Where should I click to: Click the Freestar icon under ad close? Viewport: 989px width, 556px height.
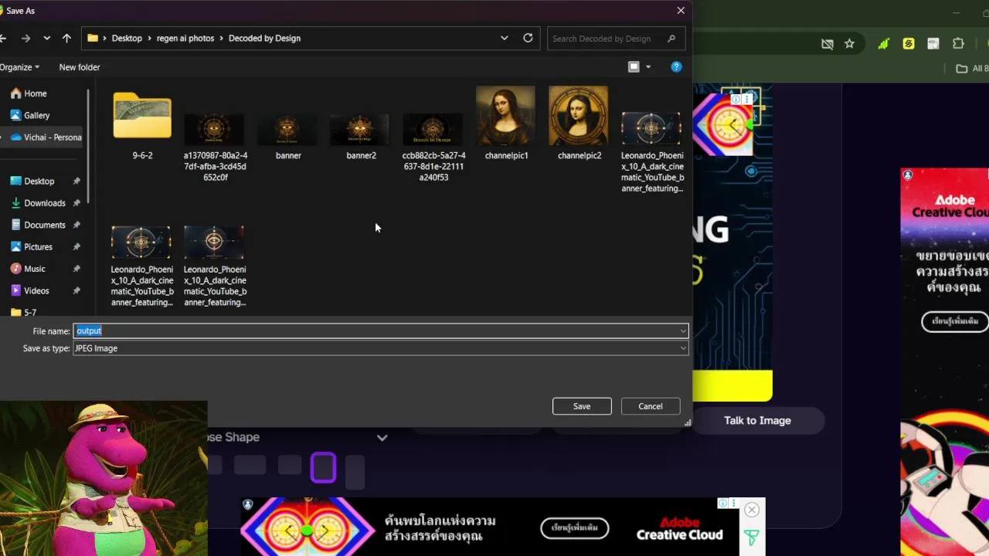pyautogui.click(x=752, y=537)
